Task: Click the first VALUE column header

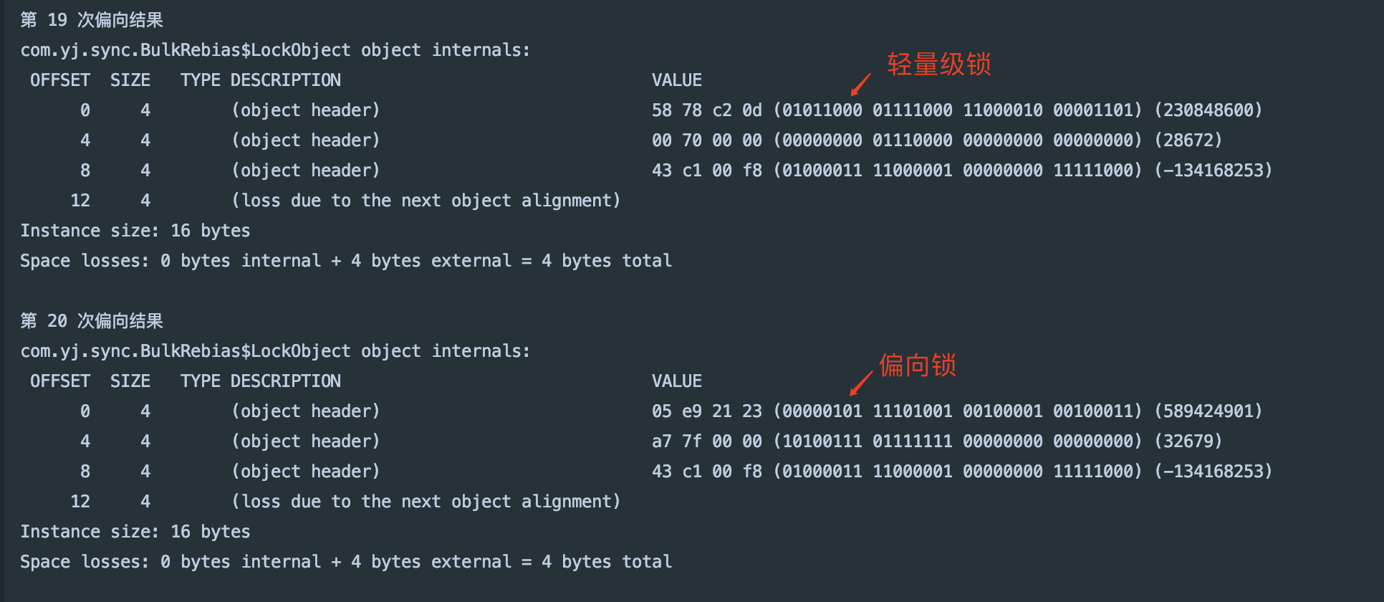Action: tap(676, 80)
